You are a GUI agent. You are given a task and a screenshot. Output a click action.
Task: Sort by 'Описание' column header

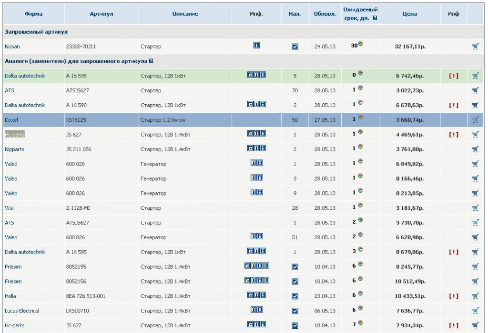click(185, 14)
